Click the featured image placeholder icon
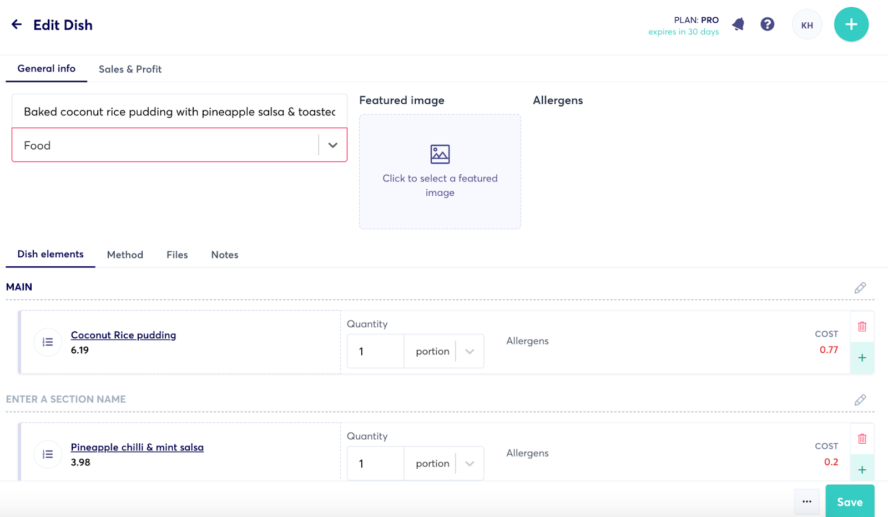The image size is (888, 517). pyautogui.click(x=440, y=154)
